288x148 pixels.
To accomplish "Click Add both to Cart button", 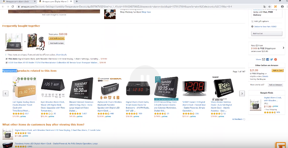I will (x=57, y=38).
